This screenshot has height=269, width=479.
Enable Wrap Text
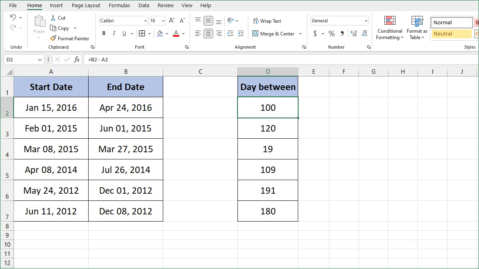(267, 21)
